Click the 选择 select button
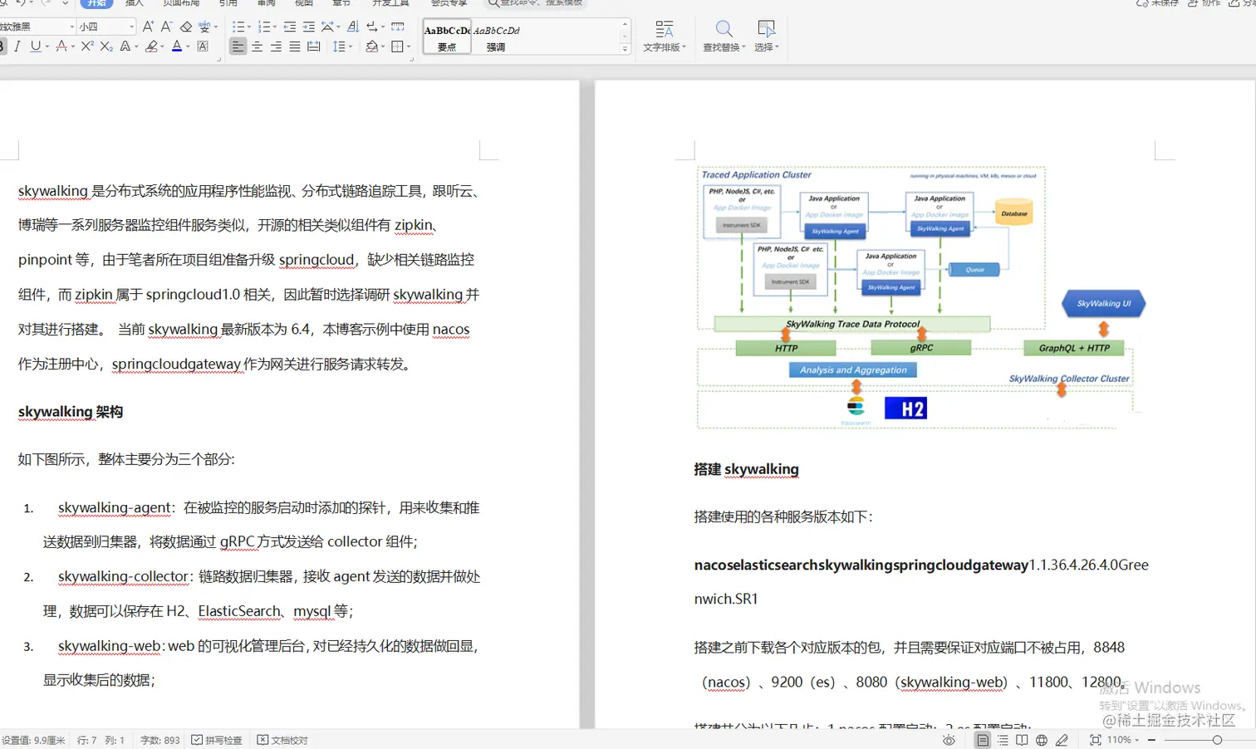Viewport: 1256px width, 749px height. 767,37
